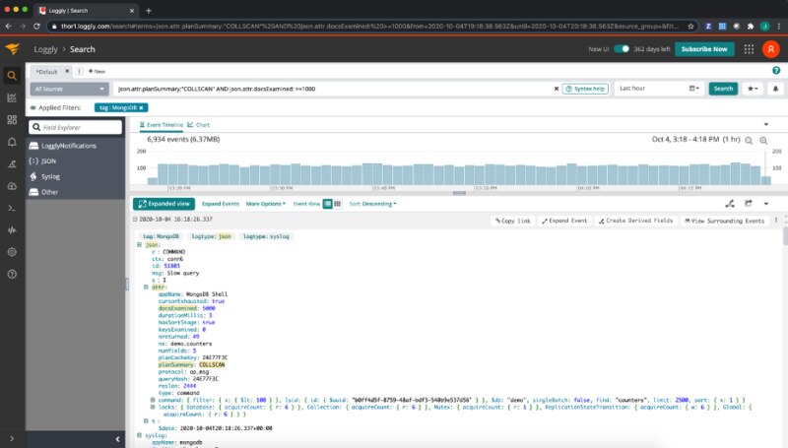788x448 pixels.
Task: Remove the tag: MongoDB filter
Action: pos(142,107)
